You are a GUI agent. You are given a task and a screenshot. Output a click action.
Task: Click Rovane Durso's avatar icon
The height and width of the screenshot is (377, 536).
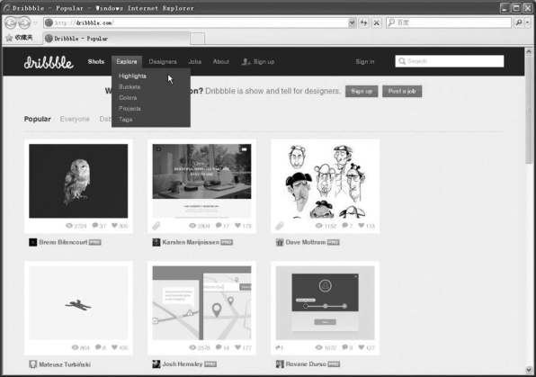click(x=280, y=364)
